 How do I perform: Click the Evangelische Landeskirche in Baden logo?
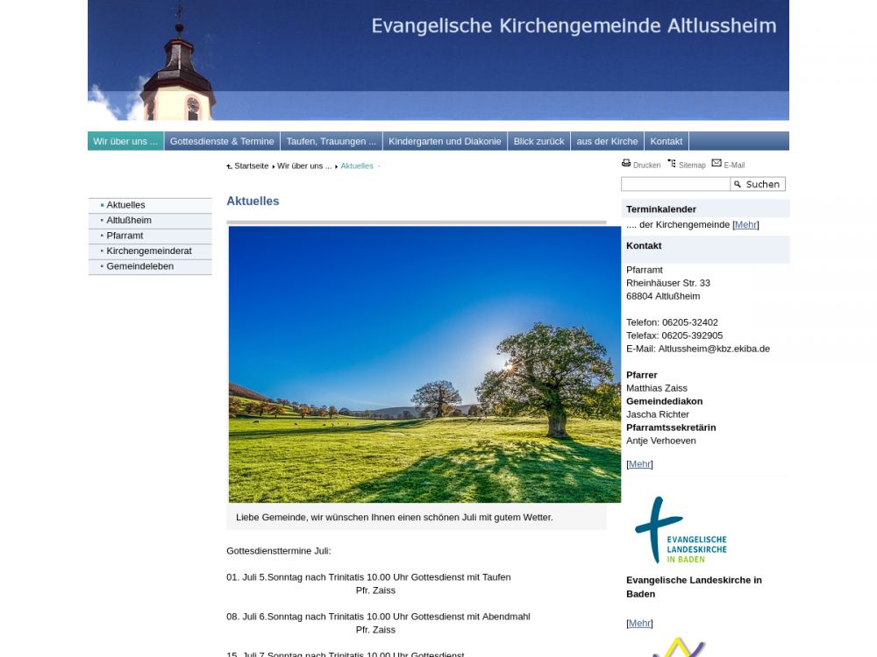coord(681,530)
